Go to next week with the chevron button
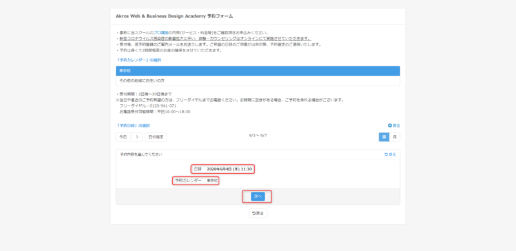The height and width of the screenshot is (251, 516). pyautogui.click(x=137, y=137)
